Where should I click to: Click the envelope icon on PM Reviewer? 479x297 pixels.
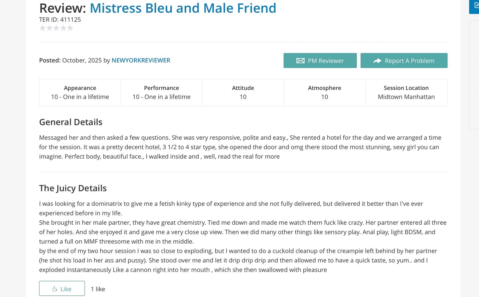click(300, 61)
